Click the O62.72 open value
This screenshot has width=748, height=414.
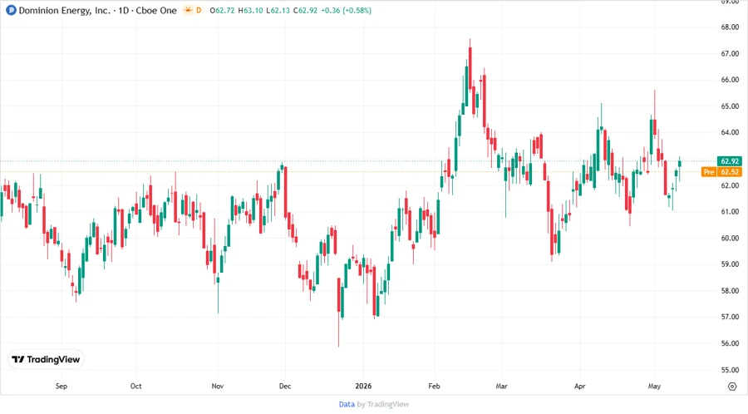(222, 10)
